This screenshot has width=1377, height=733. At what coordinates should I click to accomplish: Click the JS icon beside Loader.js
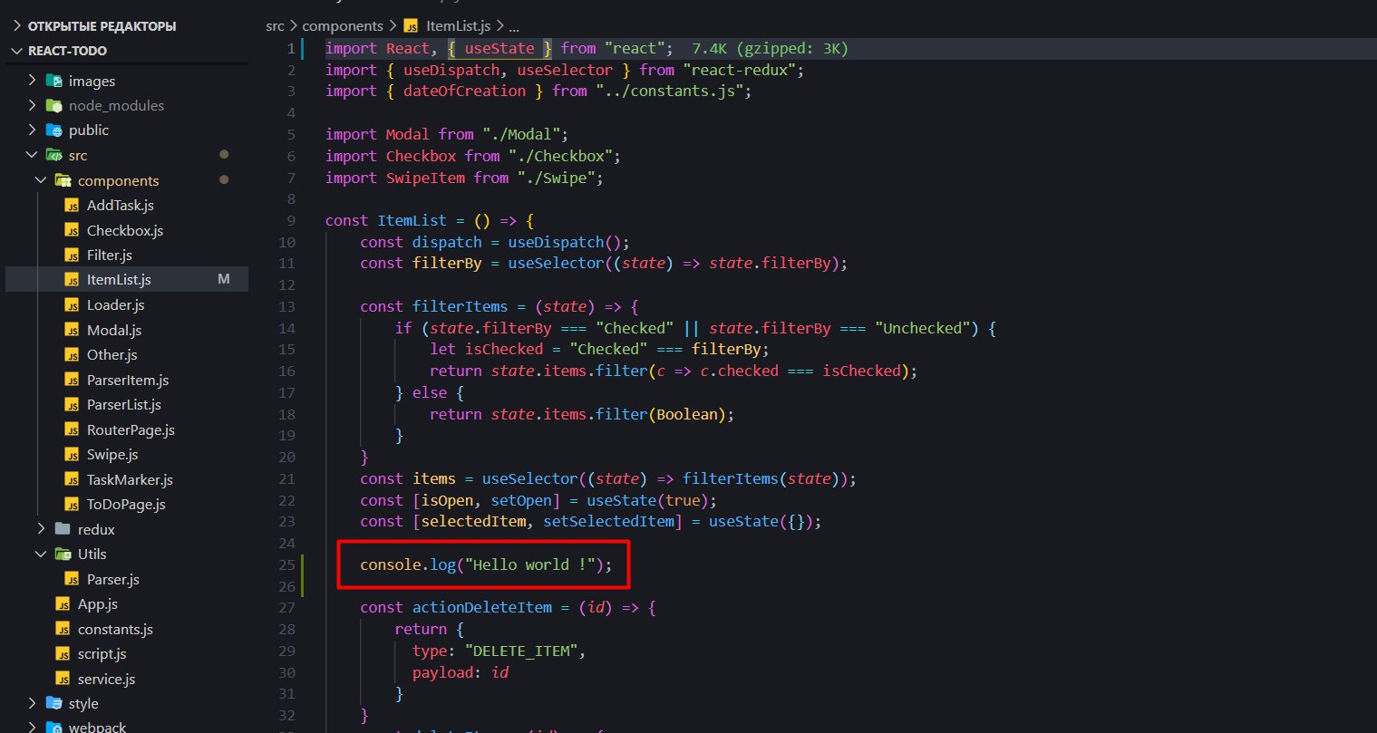click(x=72, y=305)
